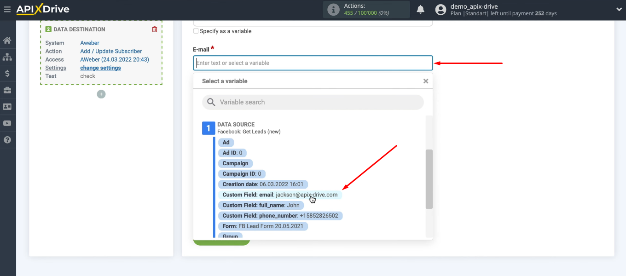Viewport: 626px width, 276px height.
Task: Open the notification bell icon
Action: 420,9
